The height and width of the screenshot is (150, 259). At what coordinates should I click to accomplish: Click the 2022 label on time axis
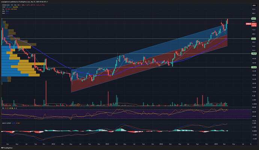point(53,144)
